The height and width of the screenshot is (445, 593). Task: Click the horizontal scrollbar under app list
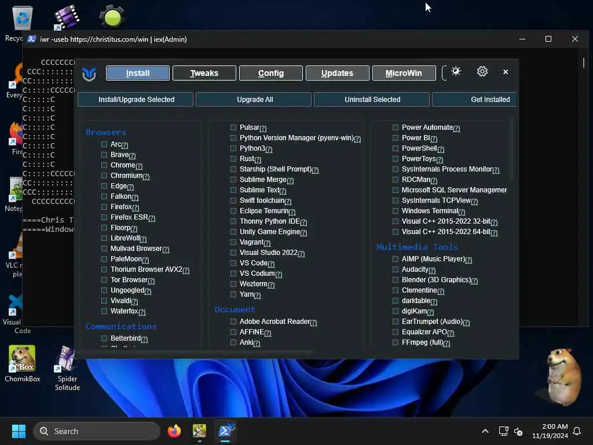click(x=196, y=352)
